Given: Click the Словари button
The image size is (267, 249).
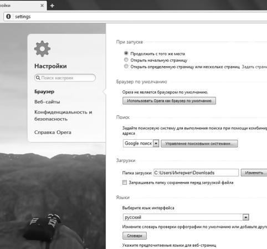Looking at the screenshot, I should click(x=135, y=236).
